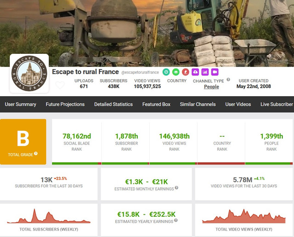Click the help icon next to Channel Type
The image size is (294, 237).
228,80
